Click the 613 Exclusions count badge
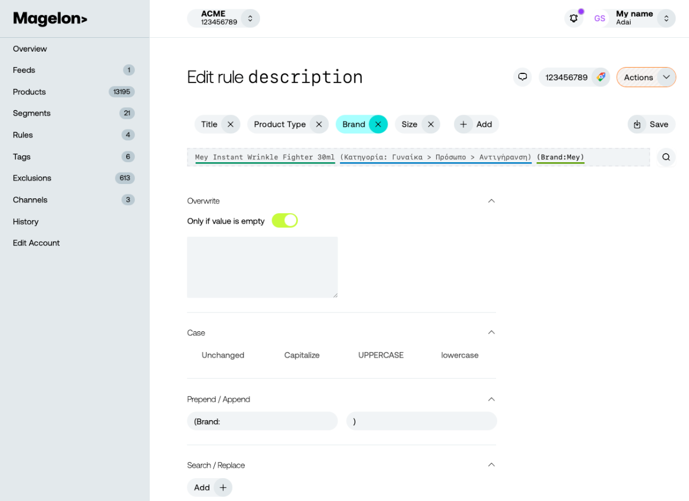Viewport: 689px width, 501px height. tap(125, 178)
